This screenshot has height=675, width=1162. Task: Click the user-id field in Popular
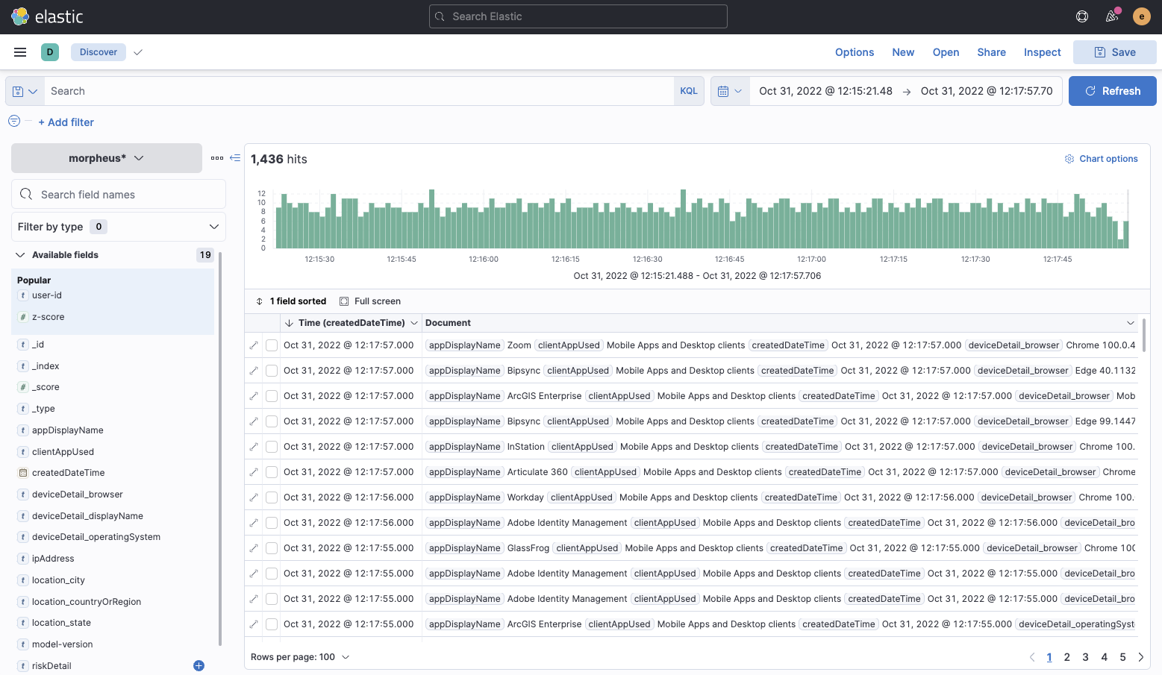tap(46, 295)
